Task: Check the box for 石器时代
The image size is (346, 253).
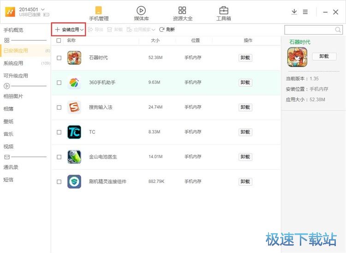Action: coord(59,58)
